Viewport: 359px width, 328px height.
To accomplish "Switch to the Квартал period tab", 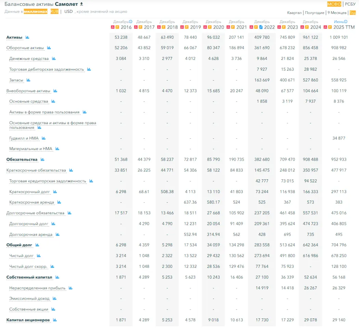I will point(294,13).
